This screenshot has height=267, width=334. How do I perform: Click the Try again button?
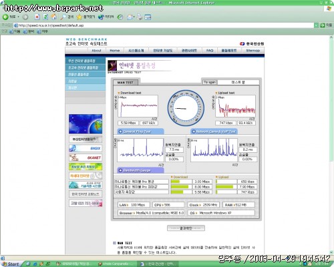coord(210,82)
